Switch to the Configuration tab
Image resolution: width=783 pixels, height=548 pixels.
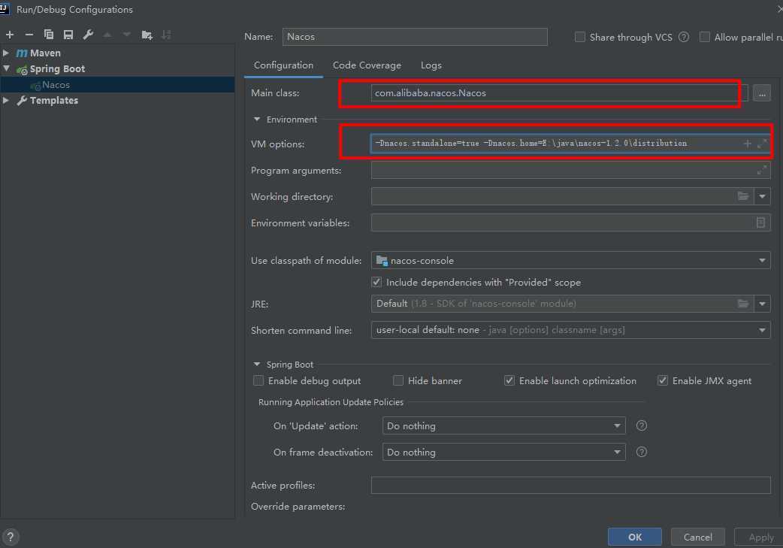283,65
